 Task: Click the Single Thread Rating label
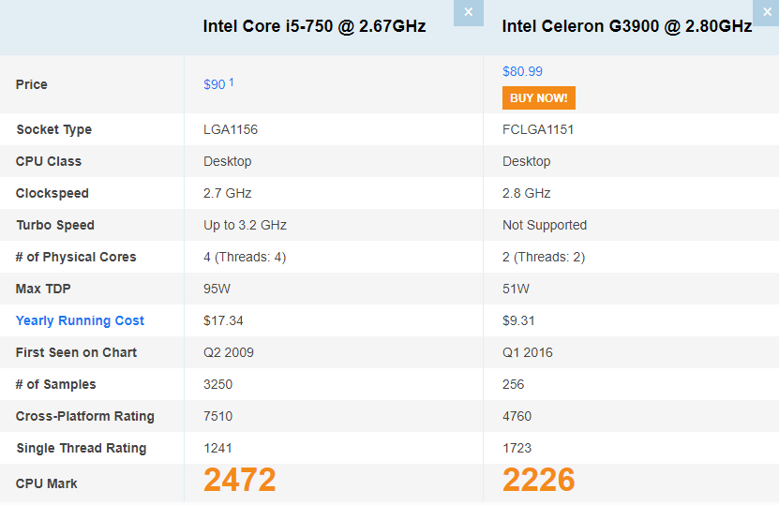pyautogui.click(x=82, y=448)
